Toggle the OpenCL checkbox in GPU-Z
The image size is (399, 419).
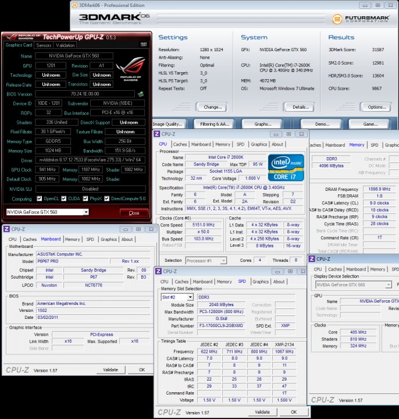39,198
